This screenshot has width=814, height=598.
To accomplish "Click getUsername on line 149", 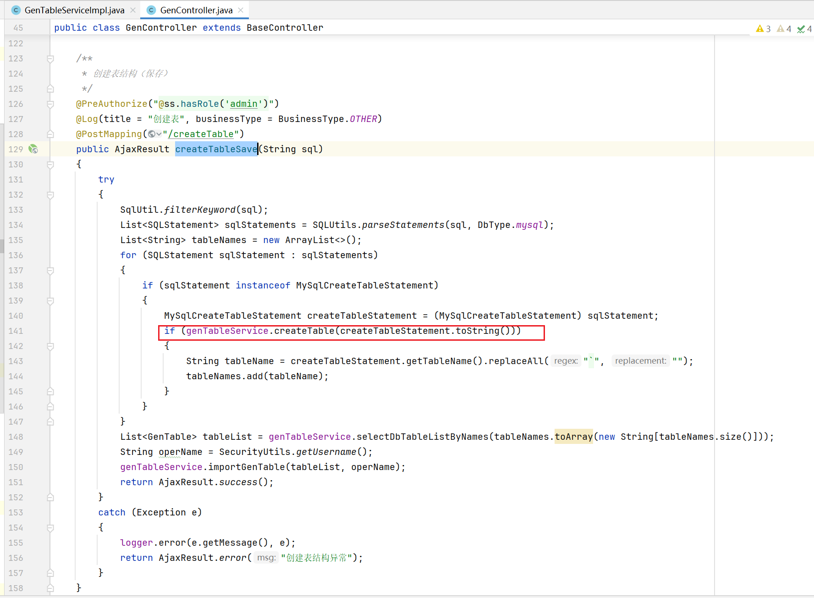I will [x=326, y=452].
